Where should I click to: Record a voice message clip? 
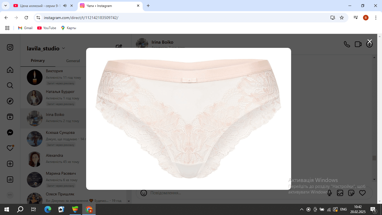pos(329,193)
